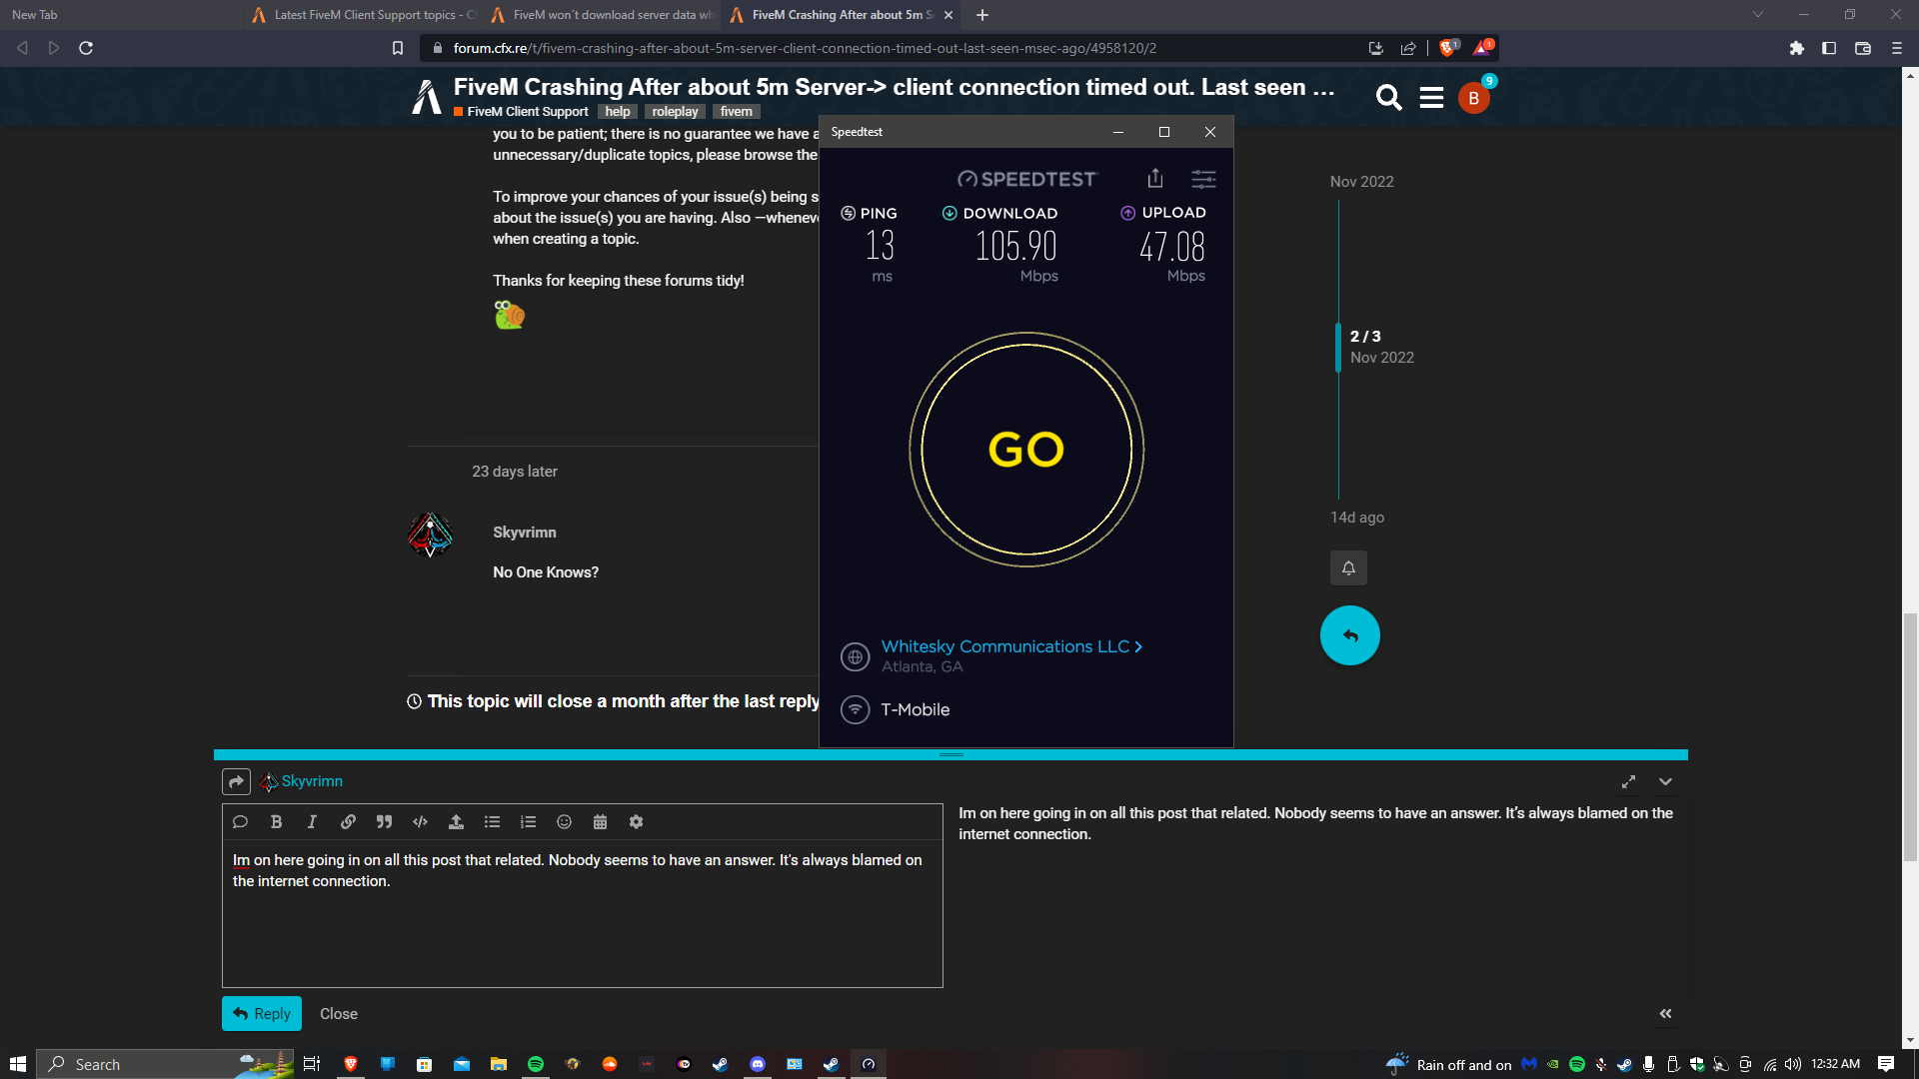
Task: Click the Italic formatting icon
Action: pos(312,821)
